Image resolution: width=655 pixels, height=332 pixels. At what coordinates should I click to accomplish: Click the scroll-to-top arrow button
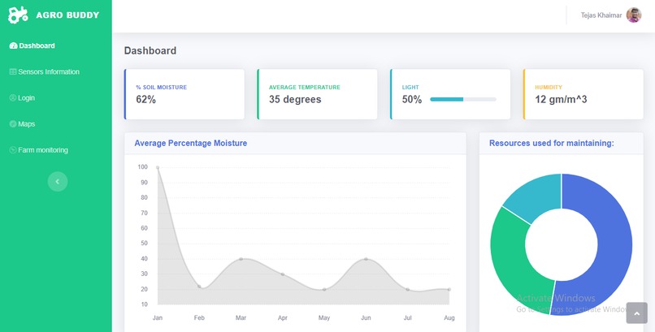click(636, 313)
